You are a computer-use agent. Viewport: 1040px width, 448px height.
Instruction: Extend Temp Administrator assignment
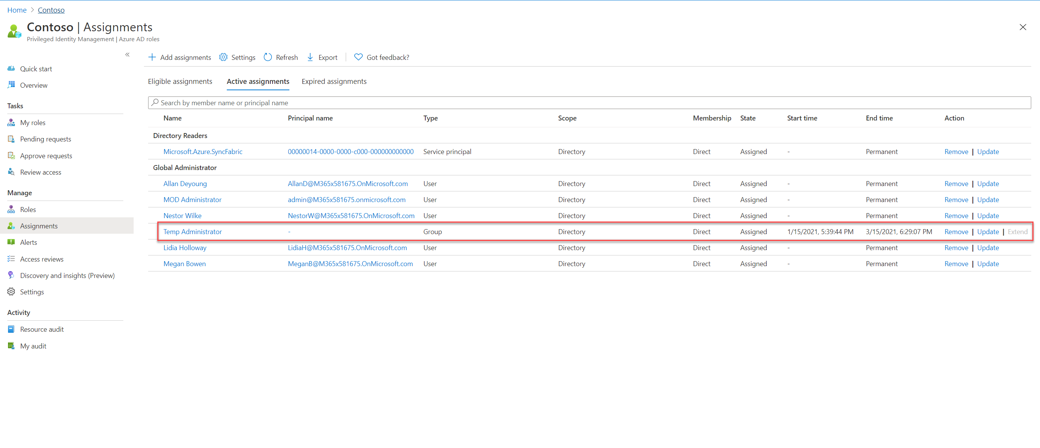[x=1018, y=231]
